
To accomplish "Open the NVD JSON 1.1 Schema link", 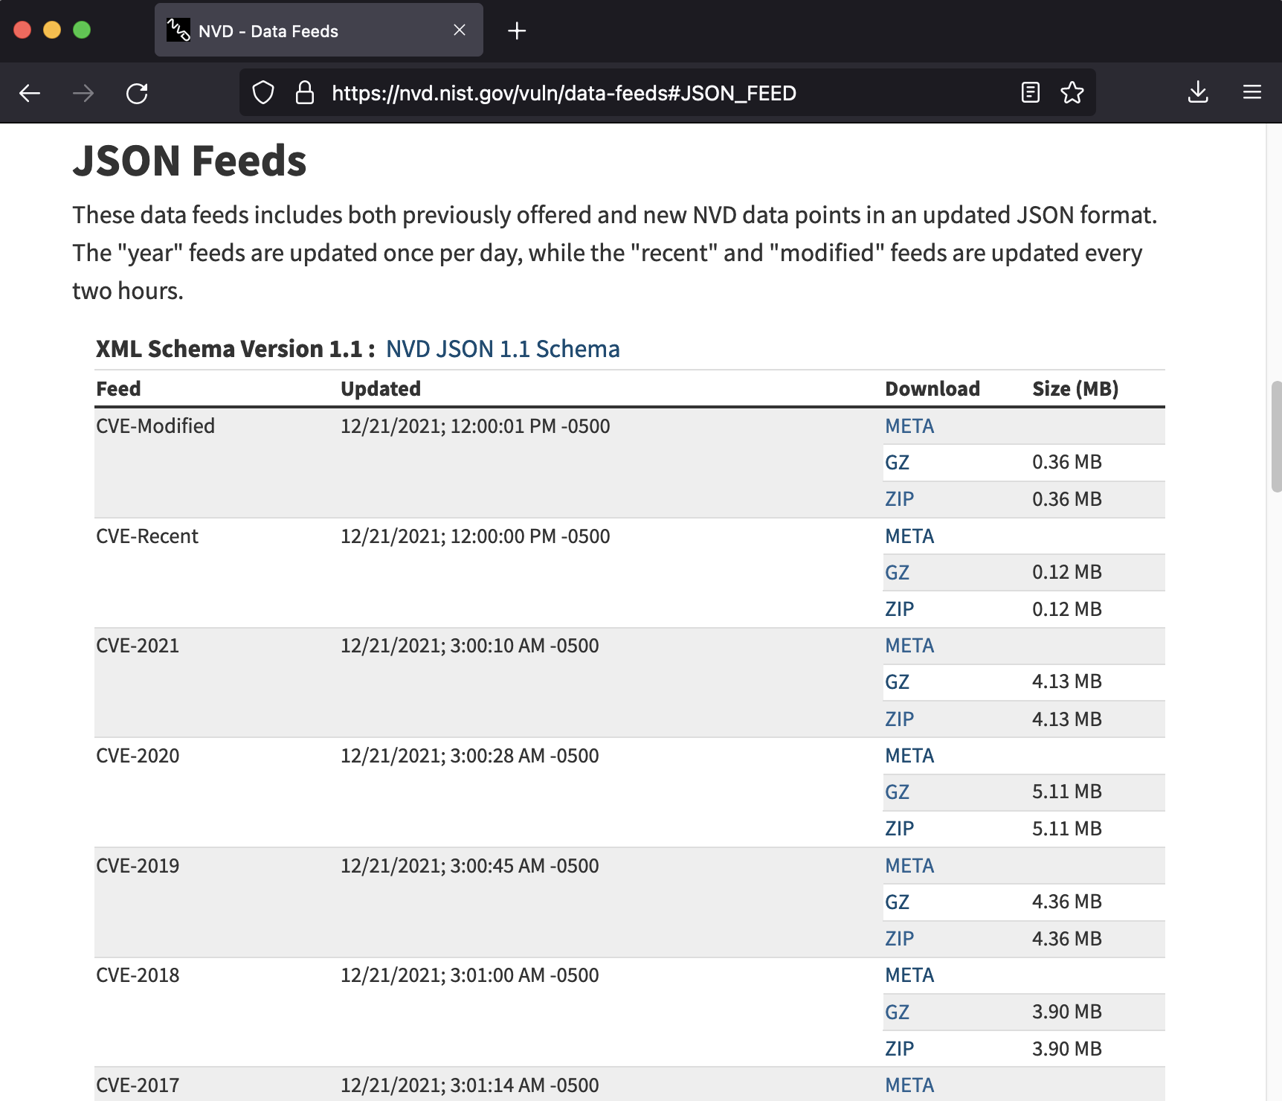I will 503,349.
